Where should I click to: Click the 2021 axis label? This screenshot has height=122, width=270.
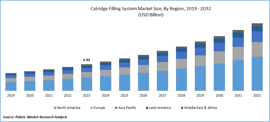coord(49,96)
